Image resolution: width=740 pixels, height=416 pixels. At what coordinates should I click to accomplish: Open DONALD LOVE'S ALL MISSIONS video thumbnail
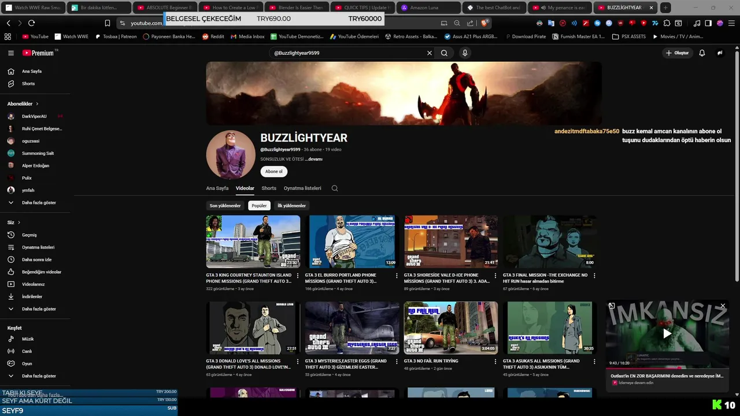[253, 328]
